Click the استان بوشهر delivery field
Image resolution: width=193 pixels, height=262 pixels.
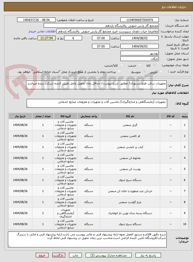click(x=140, y=53)
